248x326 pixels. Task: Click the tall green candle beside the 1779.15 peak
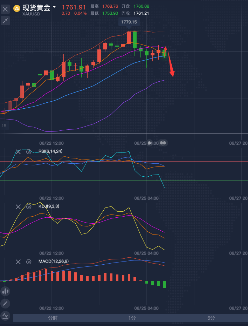point(135,40)
